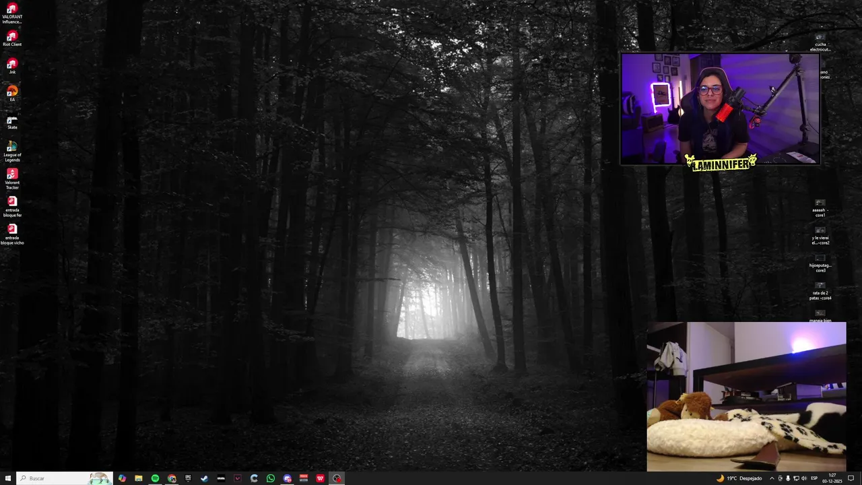
Task: Open Copilot from the taskbar
Action: [122, 478]
